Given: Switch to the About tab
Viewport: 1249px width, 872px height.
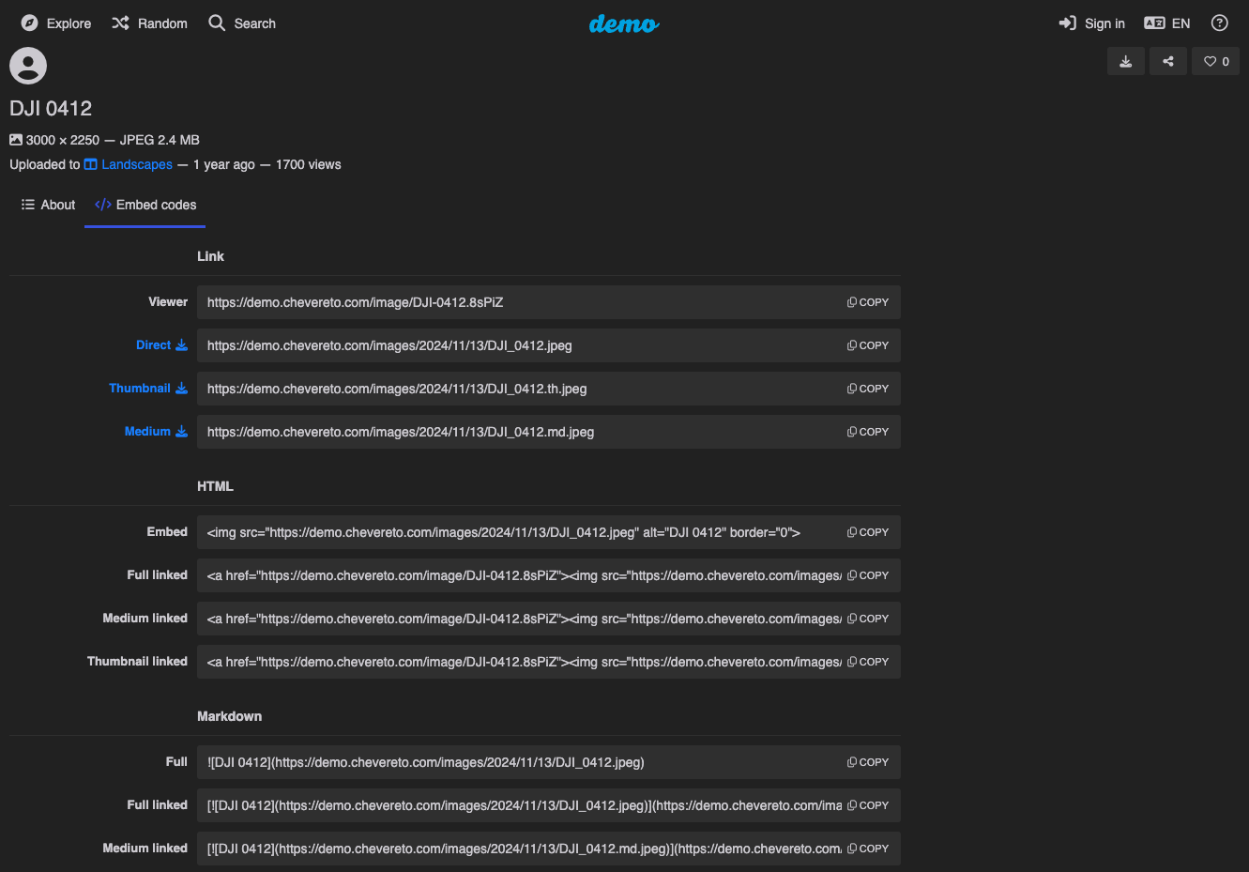Looking at the screenshot, I should tap(48, 205).
